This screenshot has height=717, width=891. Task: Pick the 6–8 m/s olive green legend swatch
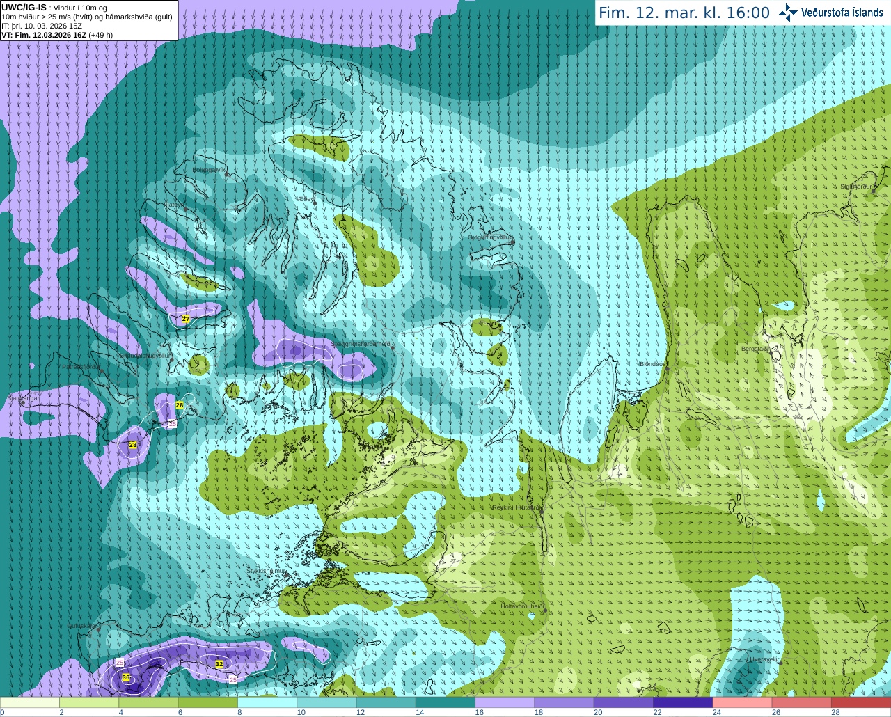tap(208, 702)
